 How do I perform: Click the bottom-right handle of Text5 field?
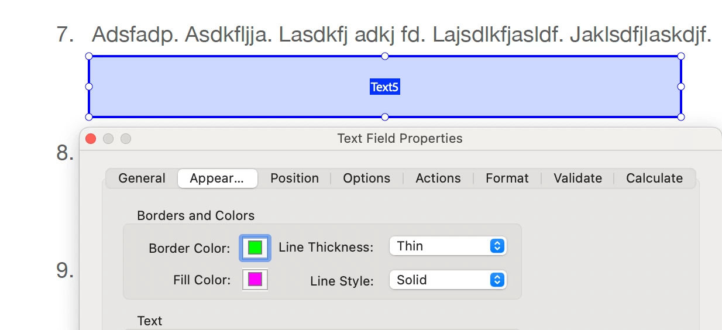click(681, 117)
